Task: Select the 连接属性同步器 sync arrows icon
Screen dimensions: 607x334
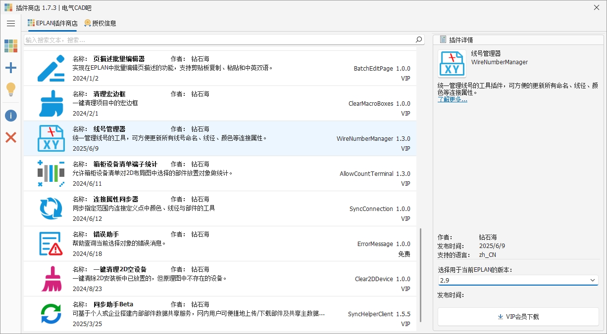Action: click(51, 209)
